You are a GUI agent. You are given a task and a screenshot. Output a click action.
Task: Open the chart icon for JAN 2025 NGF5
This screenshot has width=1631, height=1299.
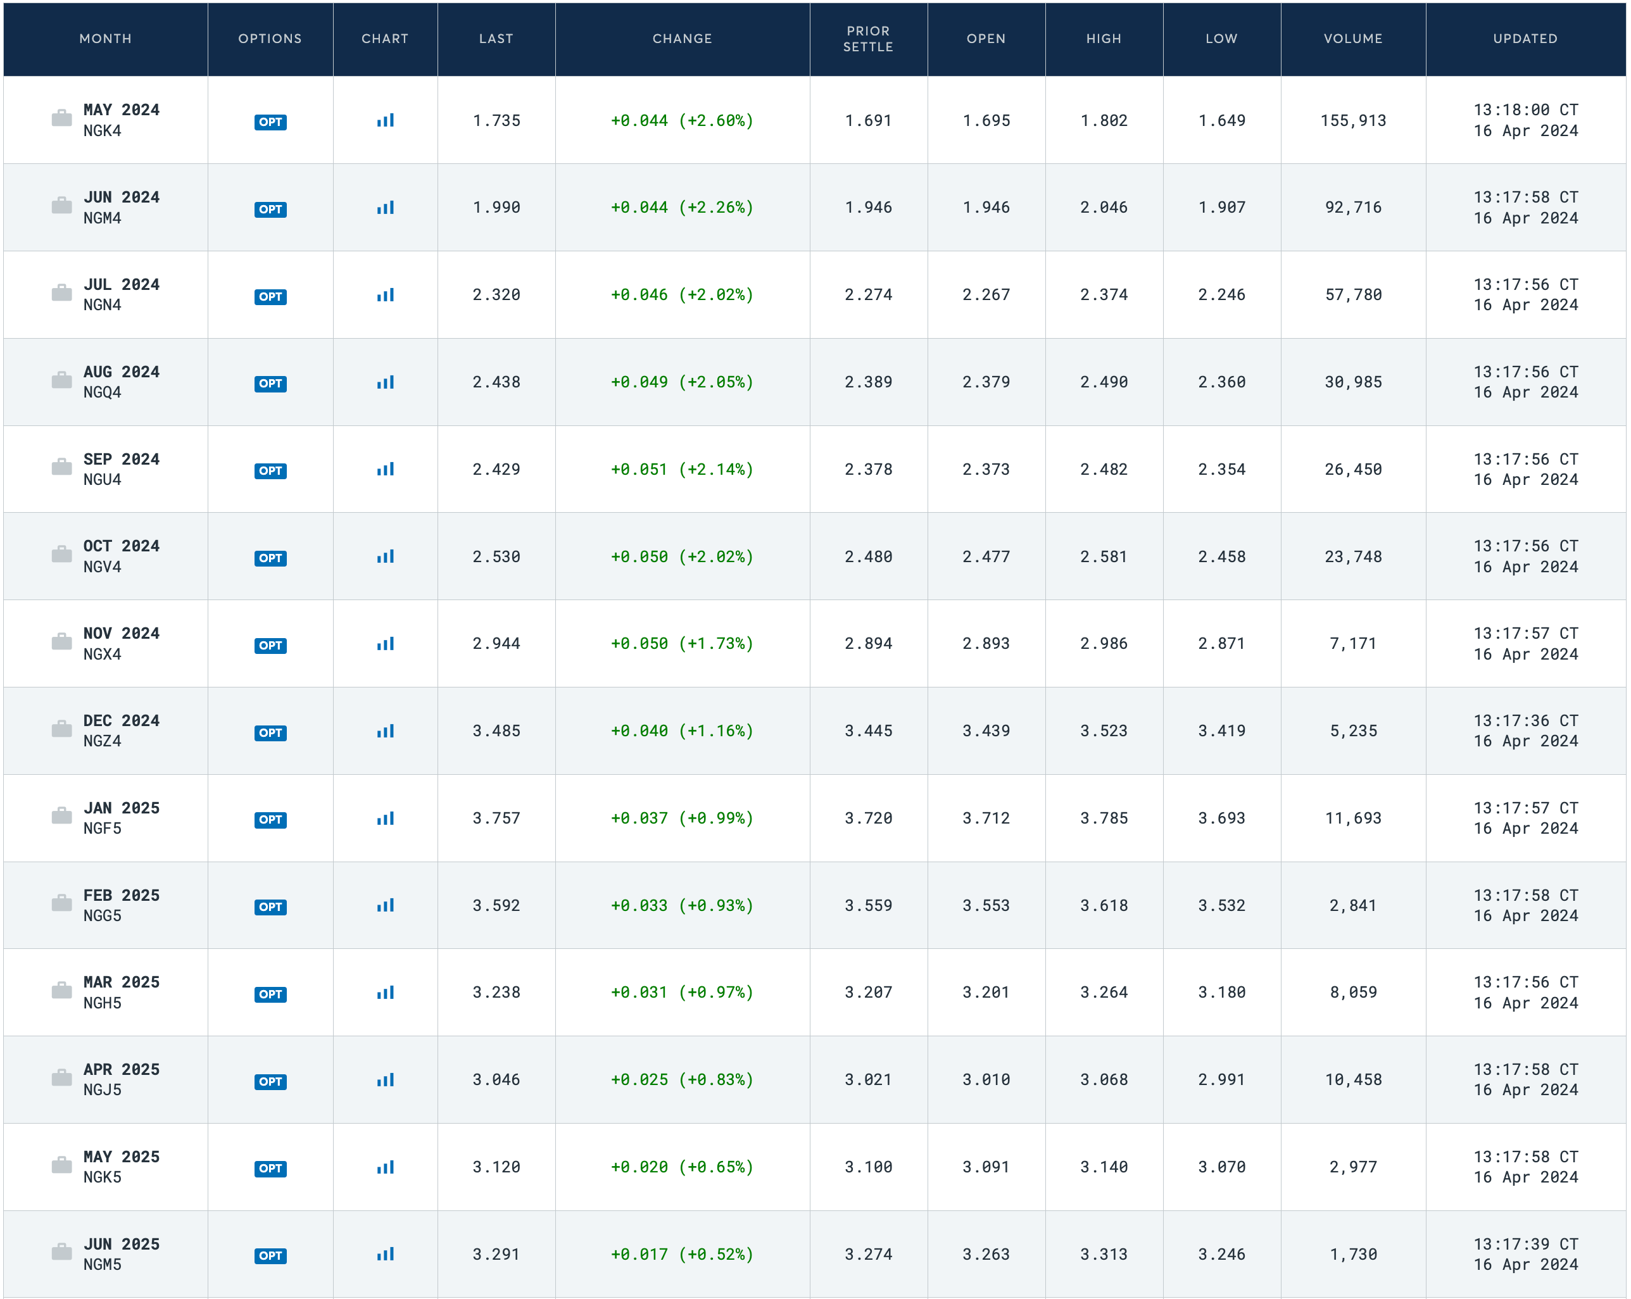coord(385,818)
